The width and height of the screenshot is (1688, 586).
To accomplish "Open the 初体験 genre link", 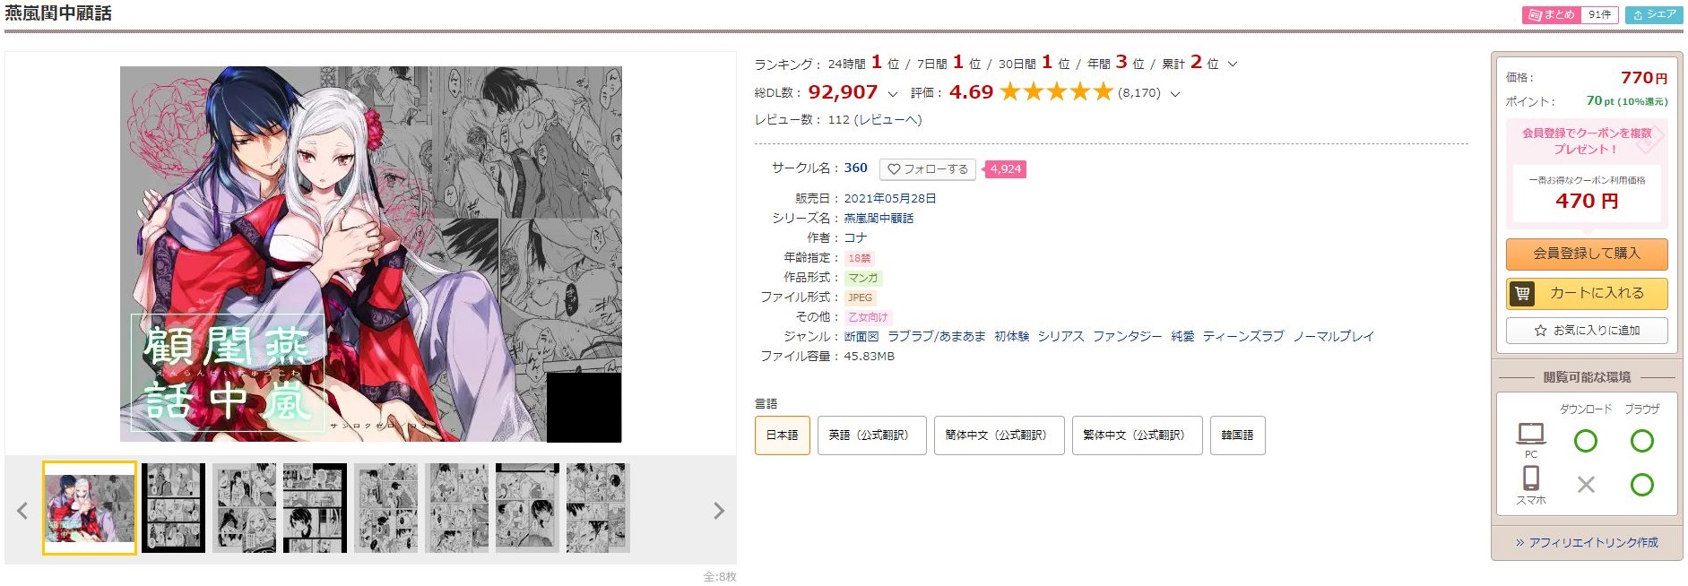I will point(1011,336).
